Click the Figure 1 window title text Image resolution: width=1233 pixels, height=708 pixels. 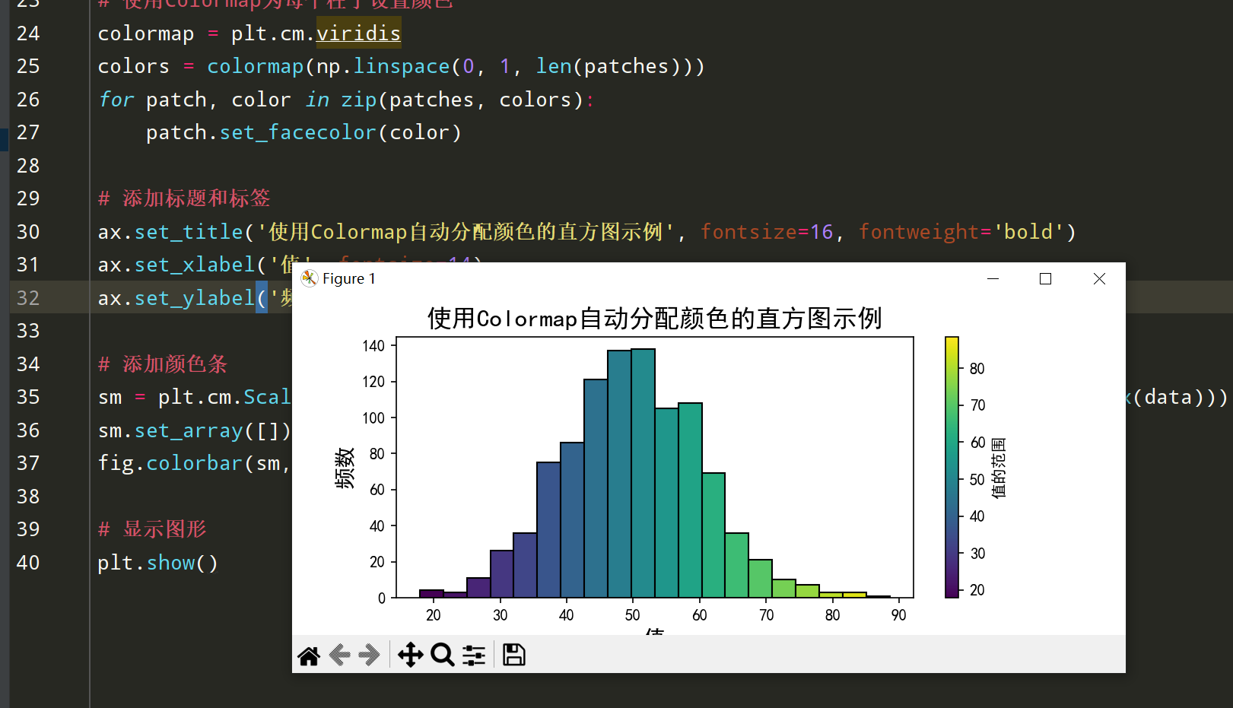click(349, 278)
